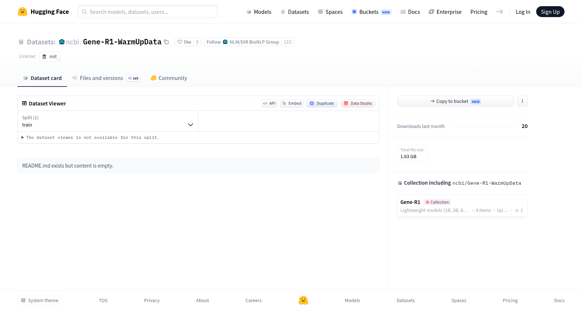Toggle the System theme selector

40,300
